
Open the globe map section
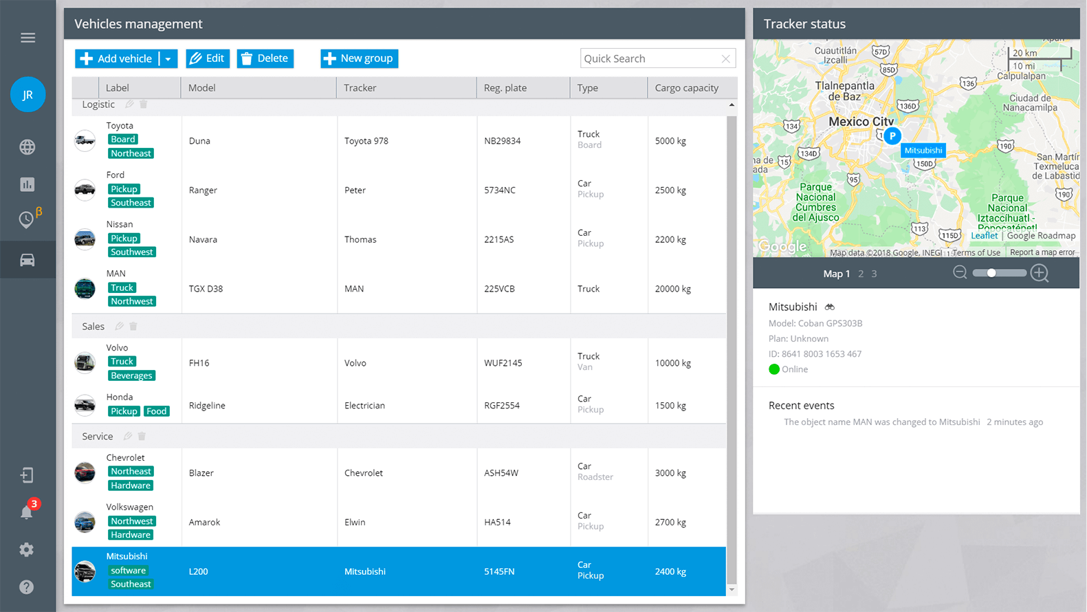(x=28, y=147)
